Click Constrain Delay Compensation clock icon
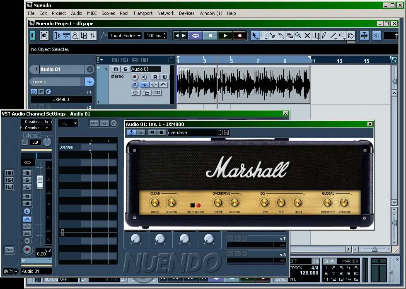The width and height of the screenshot is (406, 289). (x=44, y=36)
